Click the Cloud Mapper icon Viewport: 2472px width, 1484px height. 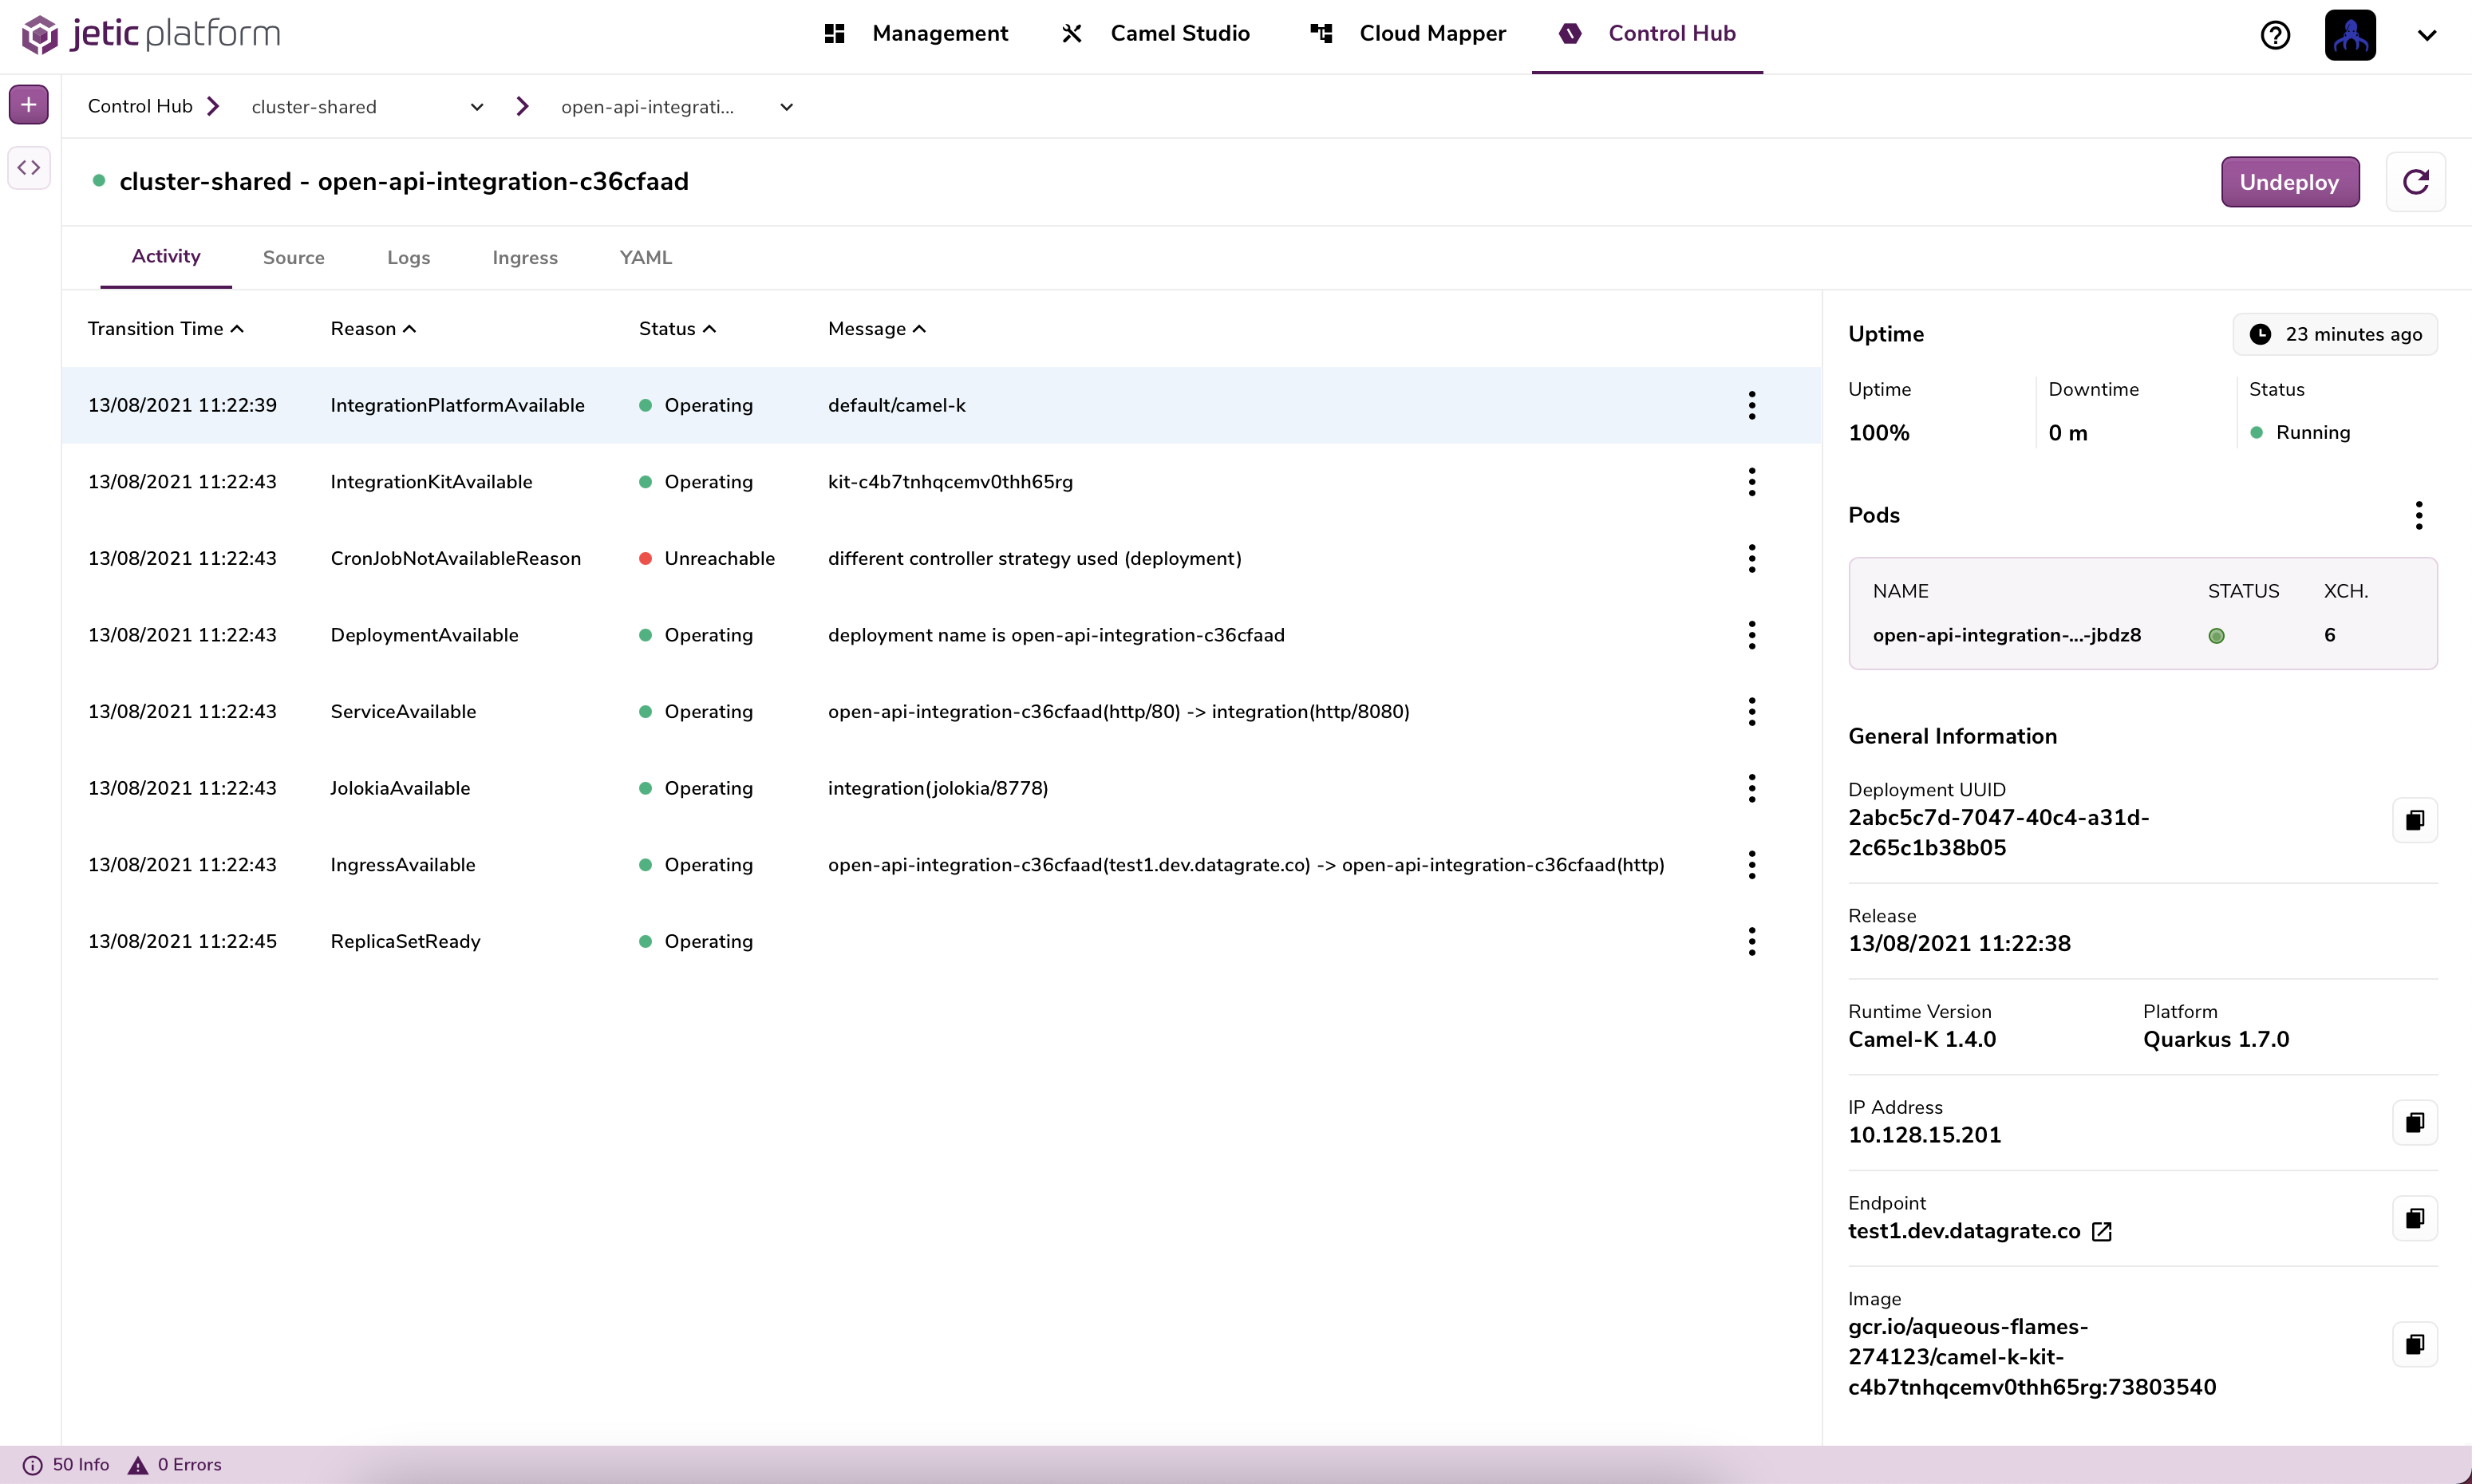click(1321, 34)
